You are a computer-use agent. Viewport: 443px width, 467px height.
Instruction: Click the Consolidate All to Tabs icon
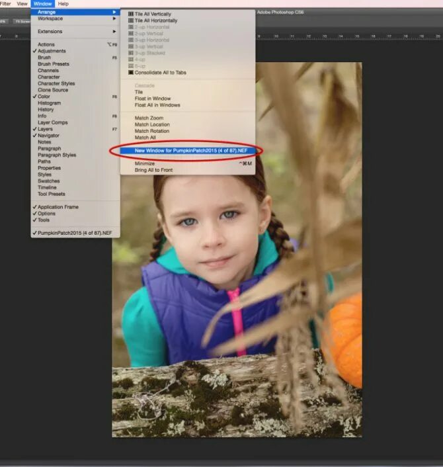(x=131, y=72)
